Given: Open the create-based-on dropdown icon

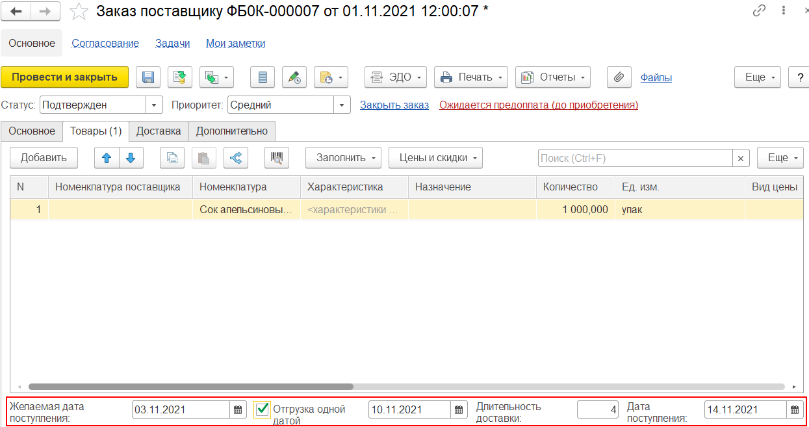Looking at the screenshot, I should 217,77.
